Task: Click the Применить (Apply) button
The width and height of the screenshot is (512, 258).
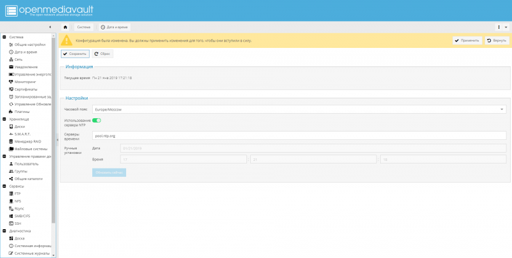Action: pos(467,41)
